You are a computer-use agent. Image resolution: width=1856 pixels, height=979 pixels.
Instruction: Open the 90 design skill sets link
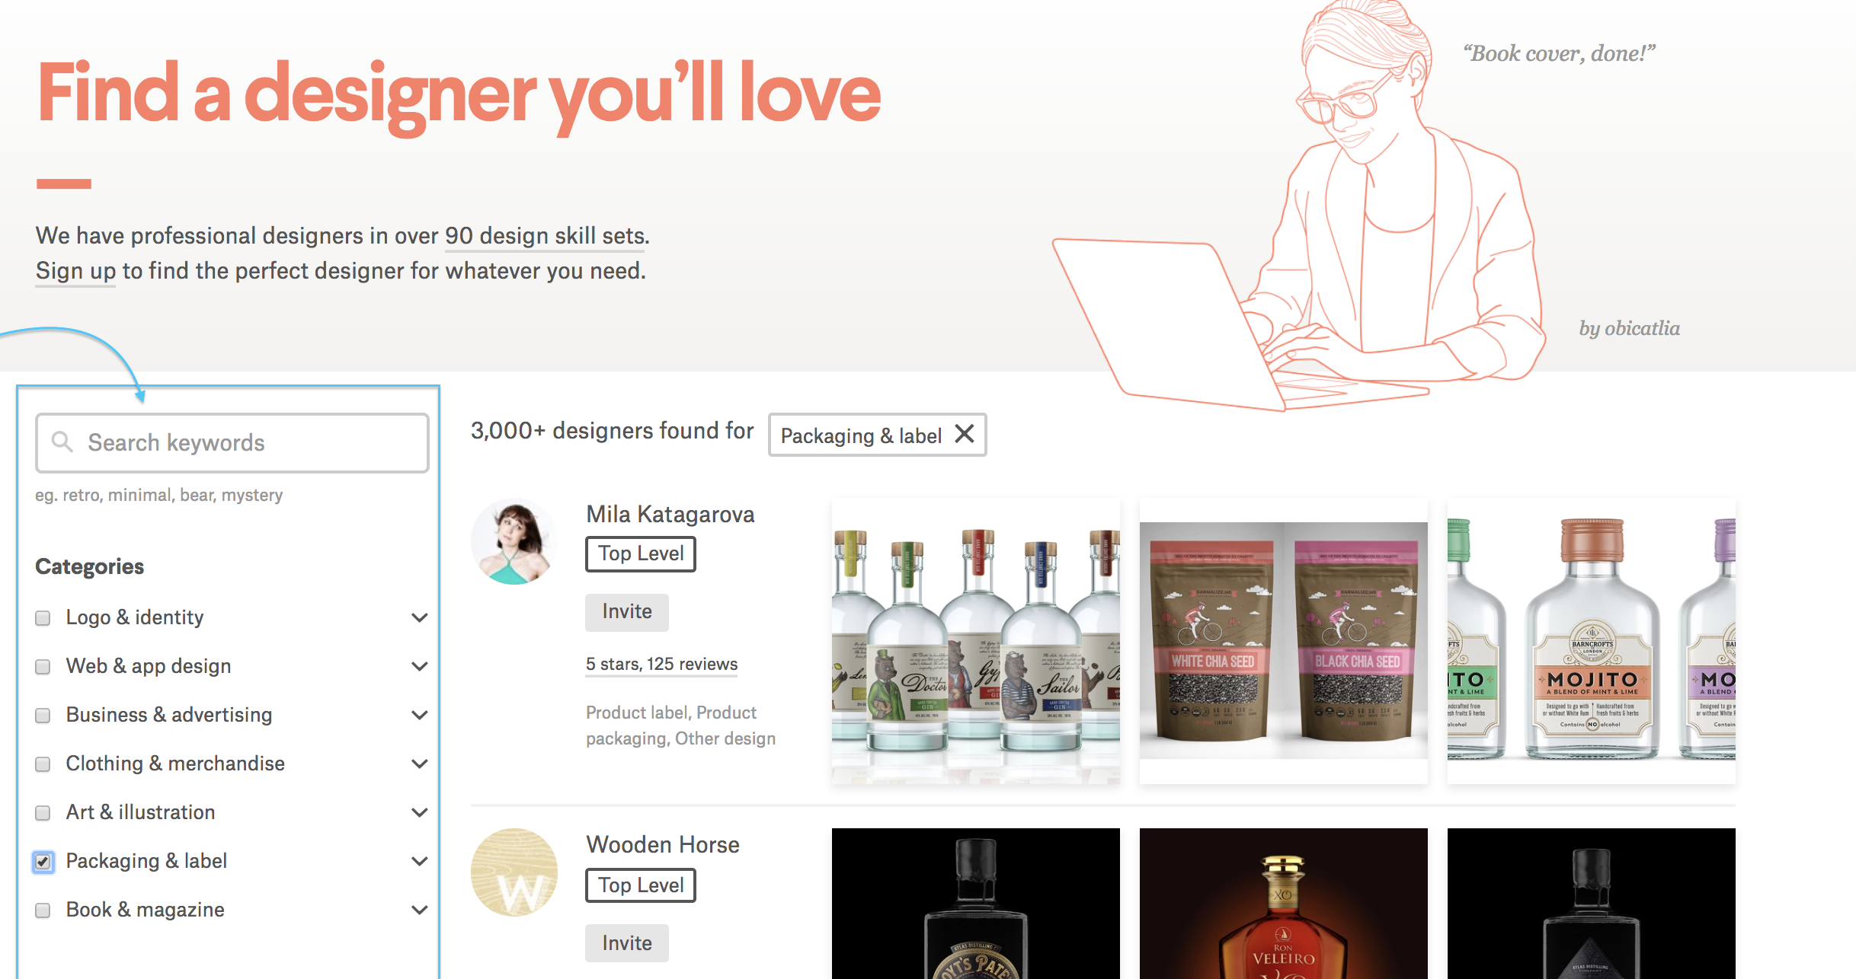545,236
